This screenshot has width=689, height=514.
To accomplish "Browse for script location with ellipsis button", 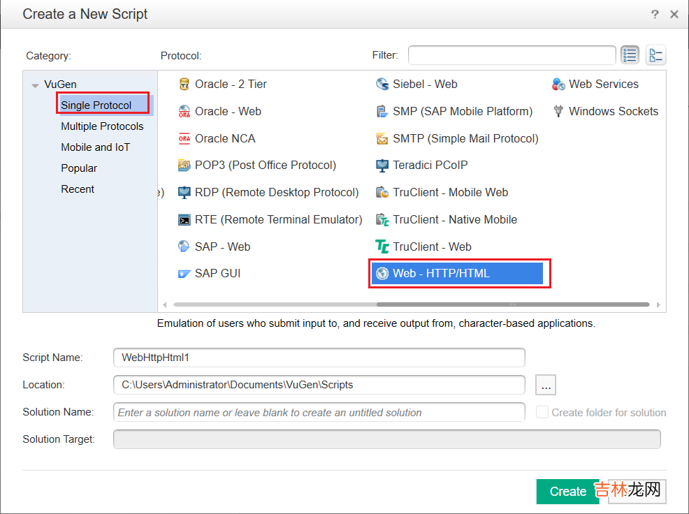I will tap(546, 385).
